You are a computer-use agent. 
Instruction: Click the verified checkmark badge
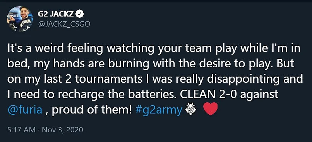click(80, 14)
